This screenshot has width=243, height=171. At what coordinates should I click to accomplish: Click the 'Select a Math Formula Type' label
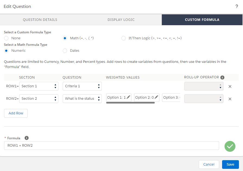tap(26, 45)
